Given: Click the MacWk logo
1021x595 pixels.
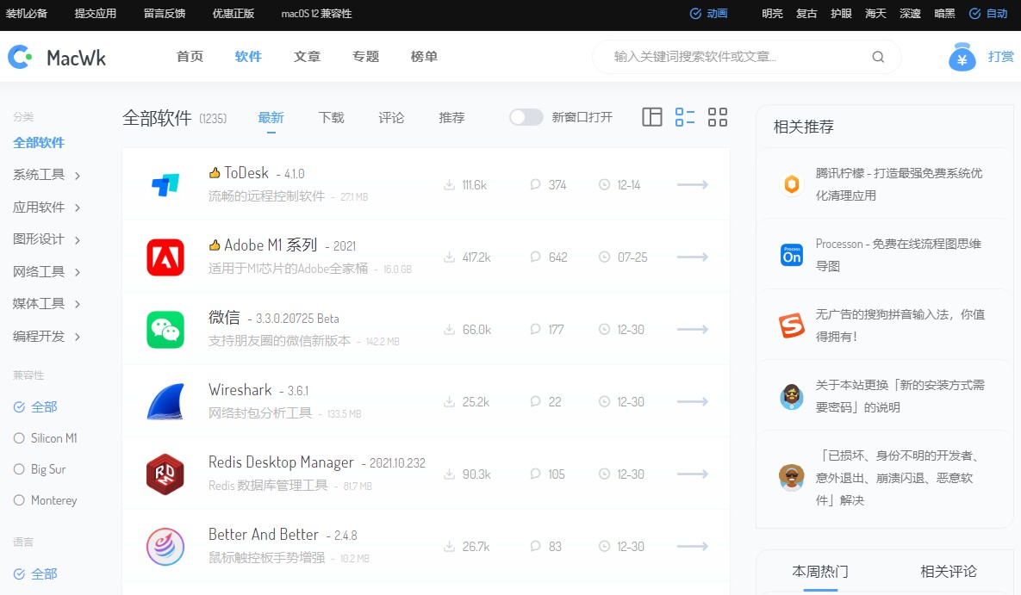Looking at the screenshot, I should click(57, 58).
